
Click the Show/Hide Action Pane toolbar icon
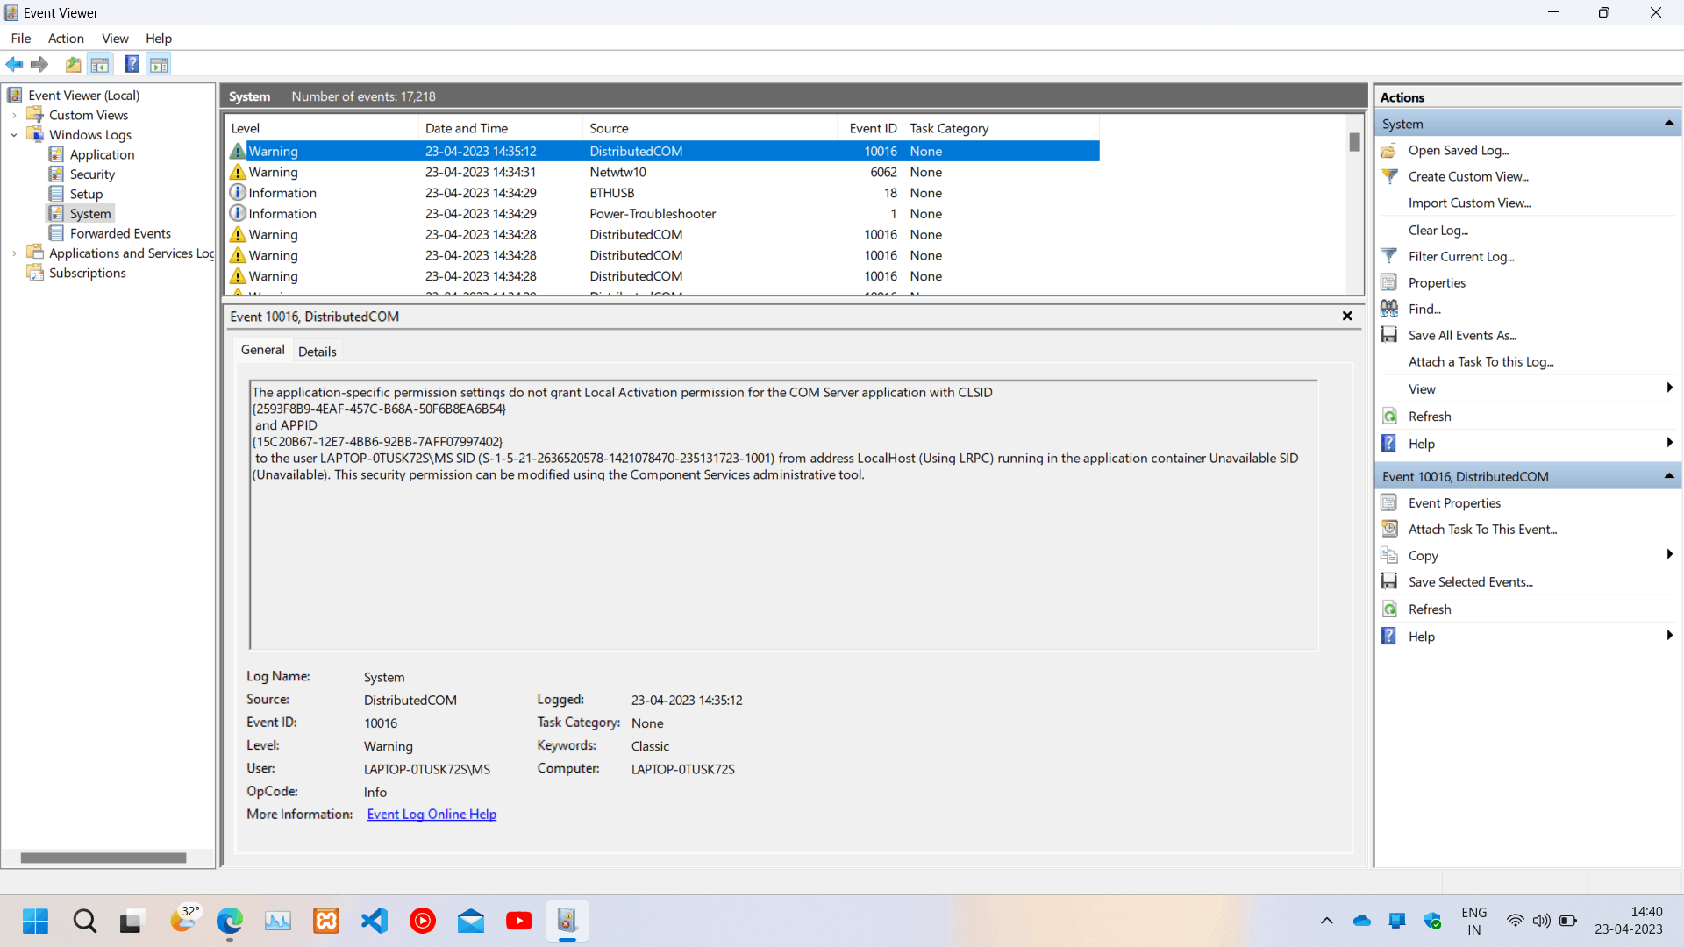pos(159,64)
